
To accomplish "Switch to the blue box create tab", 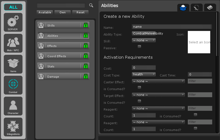I will [182, 8].
